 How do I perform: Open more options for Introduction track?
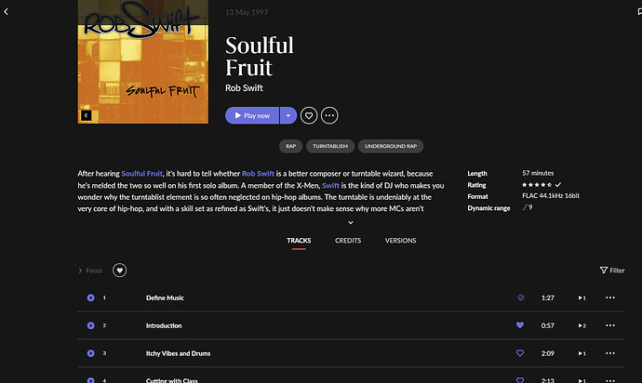point(610,325)
